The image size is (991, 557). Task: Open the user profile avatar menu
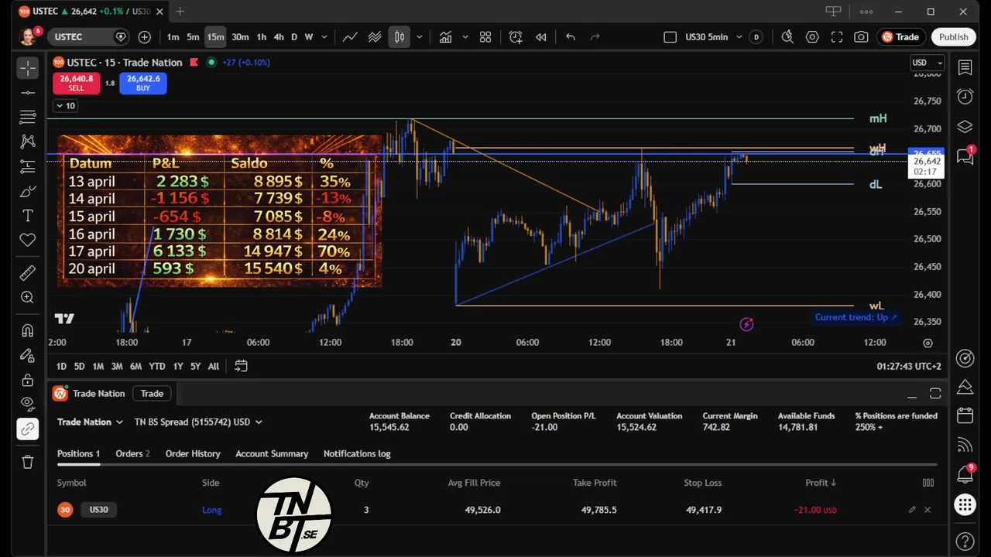[29, 36]
